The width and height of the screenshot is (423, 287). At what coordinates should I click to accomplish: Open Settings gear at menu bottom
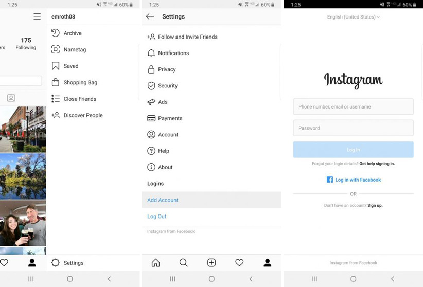[56, 263]
